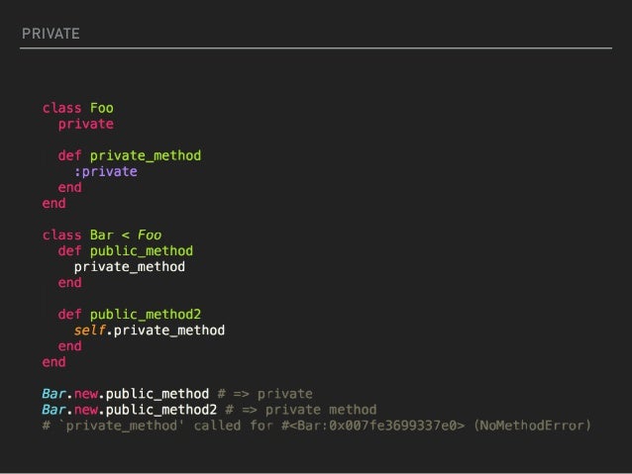
Task: Click the PRIVATE slide title
Action: pyautogui.click(x=51, y=34)
